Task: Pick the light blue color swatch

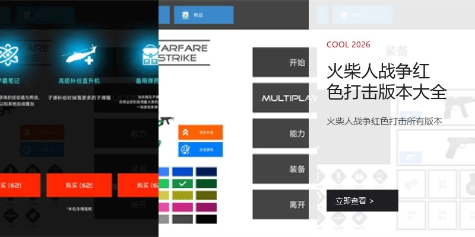Action: tap(164, 172)
